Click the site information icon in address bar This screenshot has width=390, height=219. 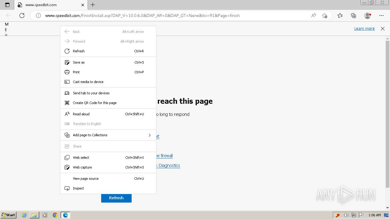pos(38,16)
